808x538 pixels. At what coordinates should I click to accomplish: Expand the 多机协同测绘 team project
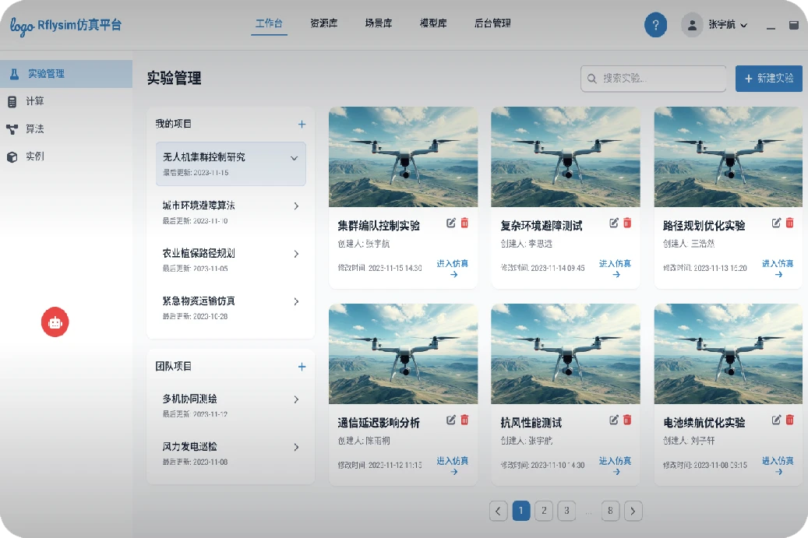click(296, 399)
